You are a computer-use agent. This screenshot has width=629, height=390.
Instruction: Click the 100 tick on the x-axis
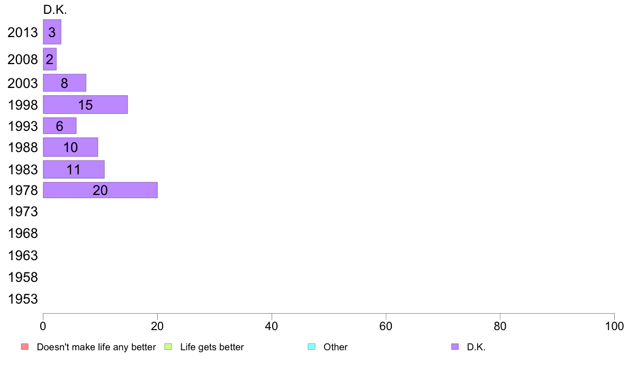tap(614, 326)
